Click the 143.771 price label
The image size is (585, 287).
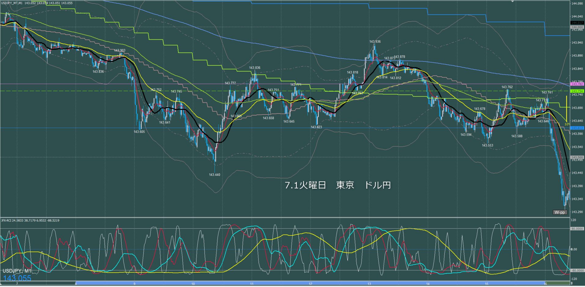296,85
